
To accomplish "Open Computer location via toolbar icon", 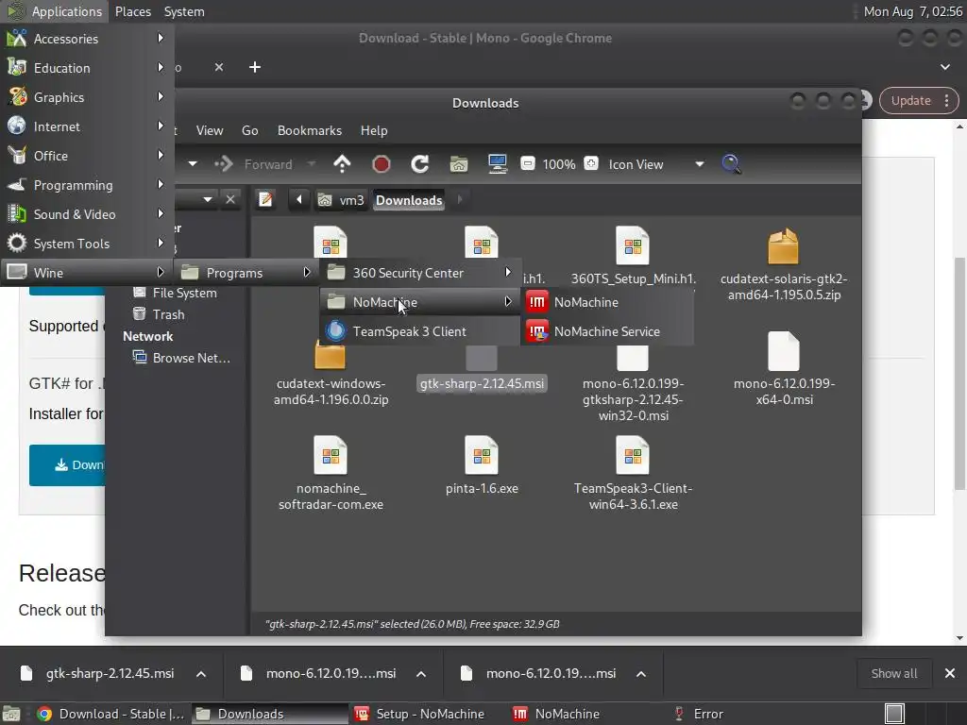I will (x=497, y=164).
